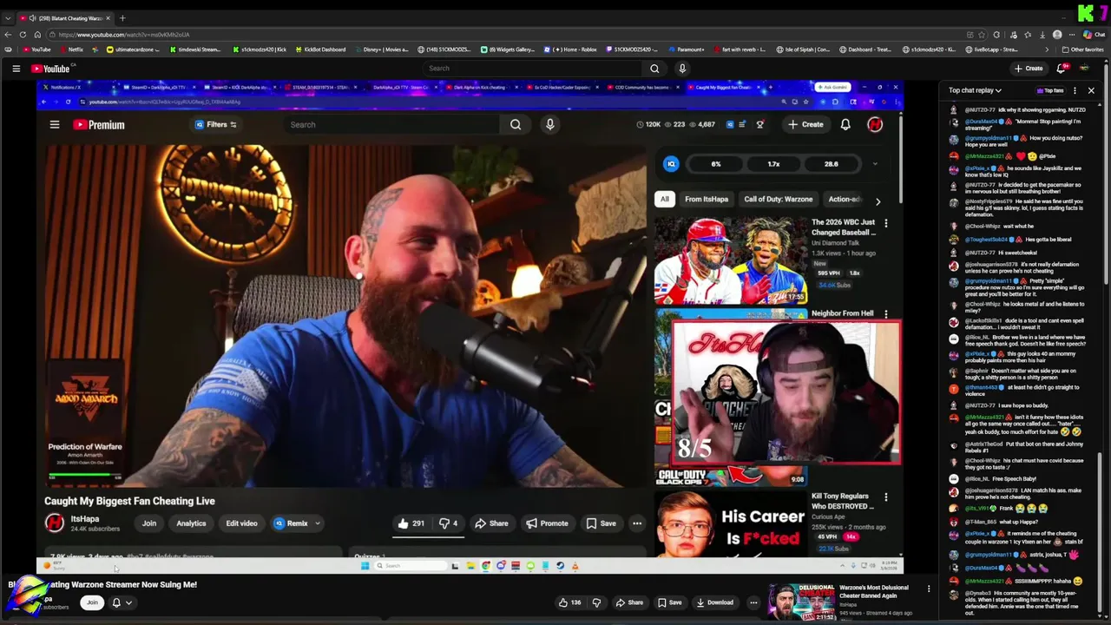Open the His Career thumbnail video
The height and width of the screenshot is (625, 1111).
click(731, 524)
